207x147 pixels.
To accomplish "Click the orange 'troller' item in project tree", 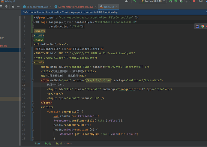I will [x=4, y=46].
